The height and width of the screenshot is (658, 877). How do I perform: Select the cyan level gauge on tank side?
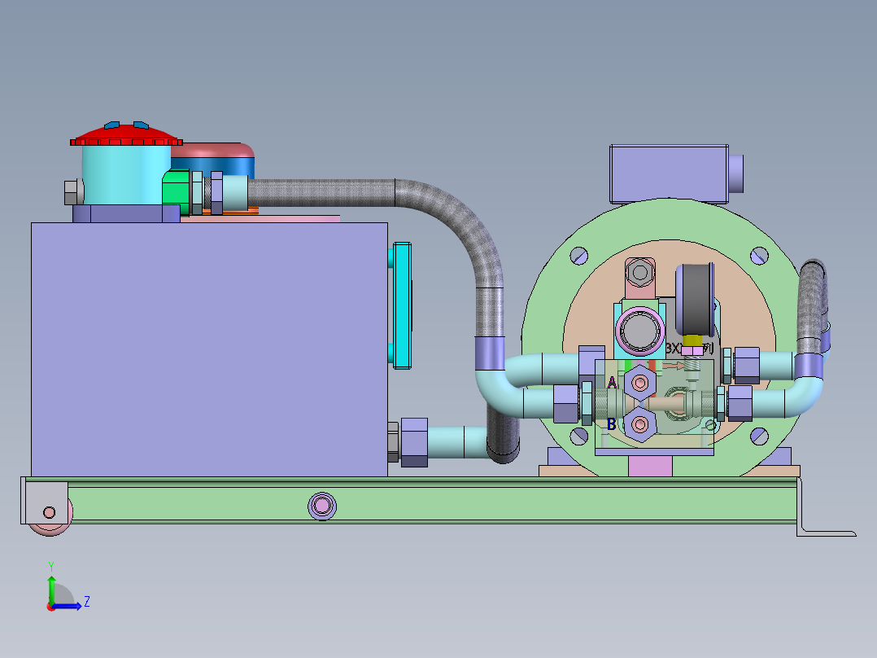pyautogui.click(x=402, y=305)
